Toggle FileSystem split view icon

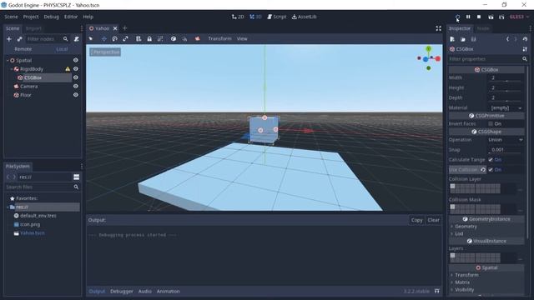pyautogui.click(x=76, y=177)
